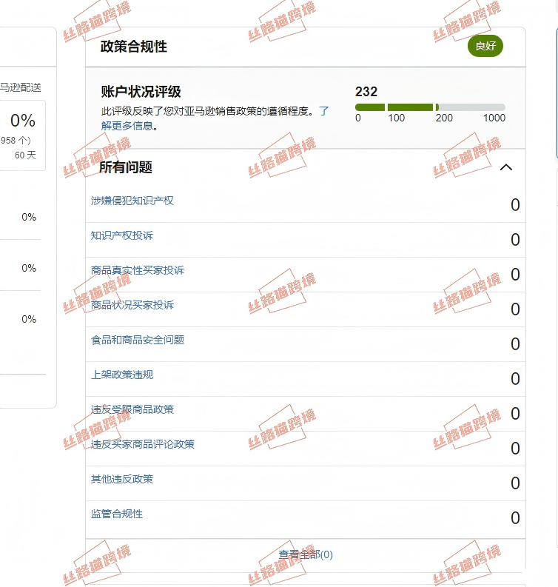The width and height of the screenshot is (558, 587).
Task: Open 违反买家商品评论政策 link
Action: point(143,444)
